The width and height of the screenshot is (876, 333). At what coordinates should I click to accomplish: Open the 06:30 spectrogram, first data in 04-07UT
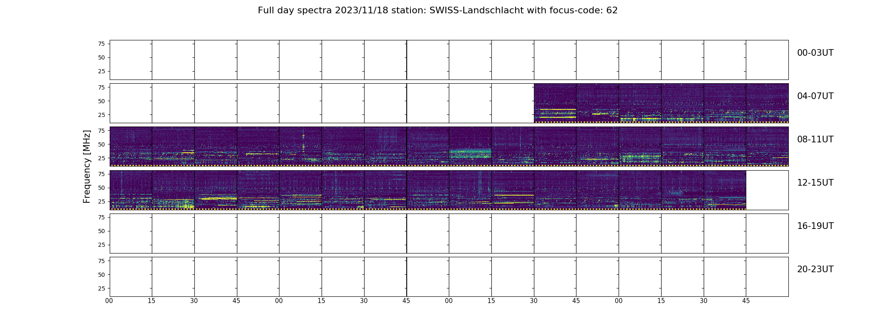555,103
